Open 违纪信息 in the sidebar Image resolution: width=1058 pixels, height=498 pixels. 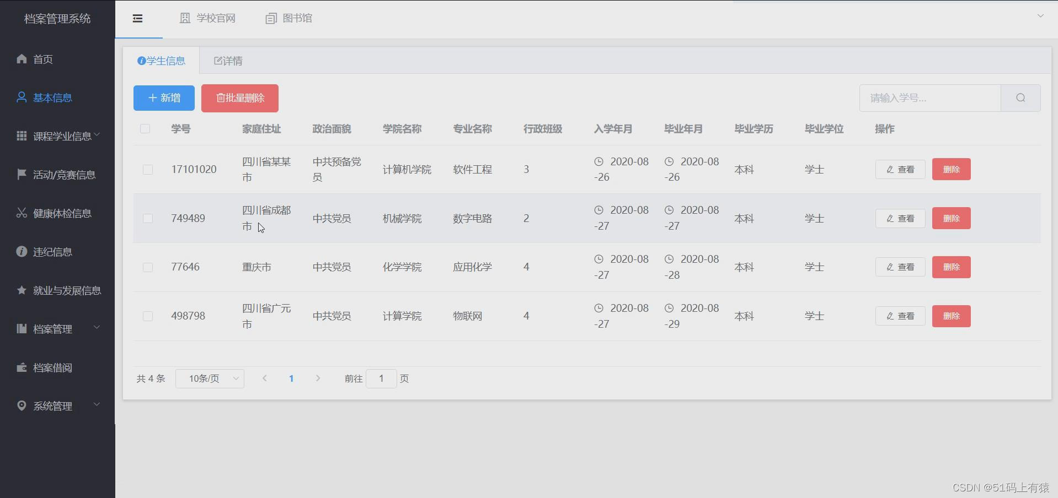(x=57, y=252)
